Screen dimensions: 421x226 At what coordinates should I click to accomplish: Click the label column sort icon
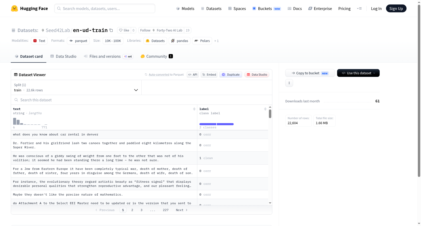265,109
